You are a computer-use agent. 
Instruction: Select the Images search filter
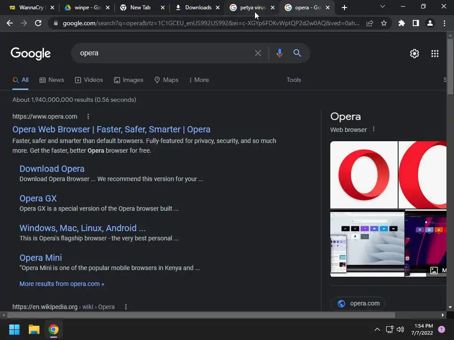click(x=129, y=80)
